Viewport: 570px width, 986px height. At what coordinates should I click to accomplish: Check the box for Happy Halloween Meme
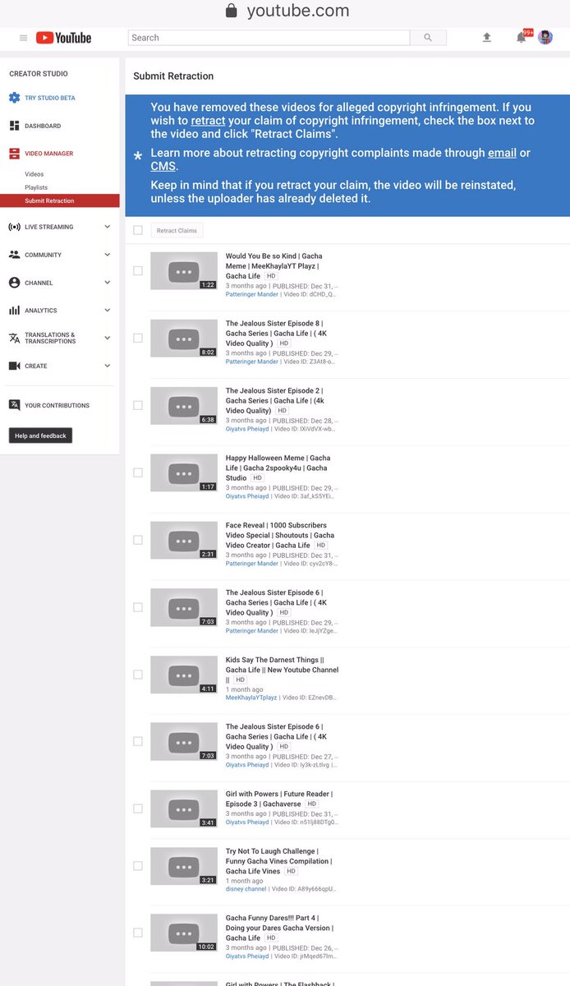click(138, 472)
